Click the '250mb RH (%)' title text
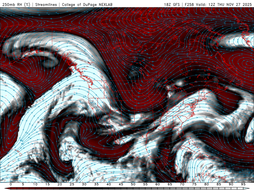Viewport: 254px width, 190px height. pyautogui.click(x=16, y=4)
